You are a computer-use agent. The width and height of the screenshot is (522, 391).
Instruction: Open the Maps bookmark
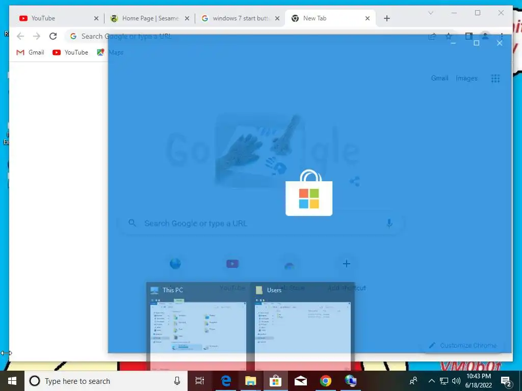110,52
